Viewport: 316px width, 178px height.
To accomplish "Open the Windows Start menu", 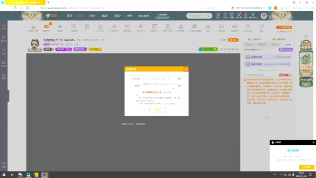I will [4, 174].
